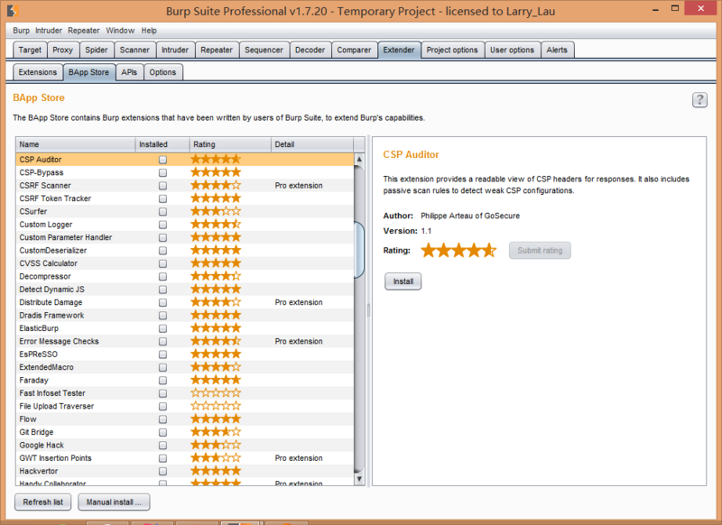Click the Burp Suite logo in title bar
The image size is (722, 525).
[13, 10]
